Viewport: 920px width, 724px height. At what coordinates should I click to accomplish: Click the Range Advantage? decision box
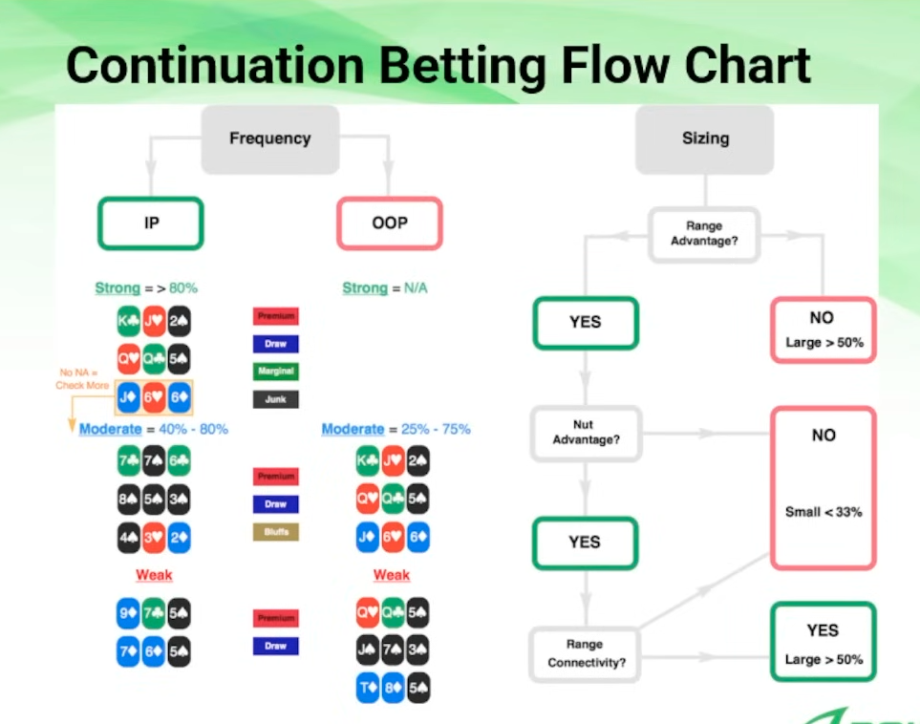(x=705, y=234)
